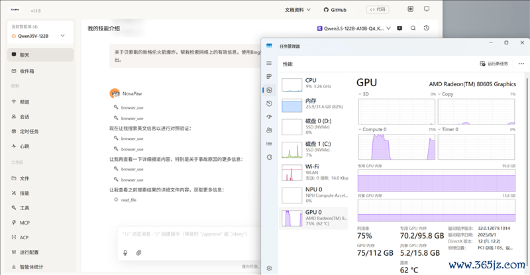Click the NovaPaw avatar in the chat
530x275 pixels.
115,93
